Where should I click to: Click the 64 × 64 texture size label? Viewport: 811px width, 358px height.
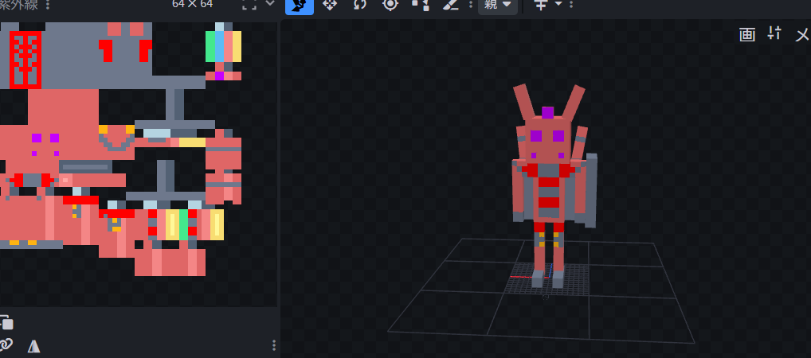pos(192,4)
